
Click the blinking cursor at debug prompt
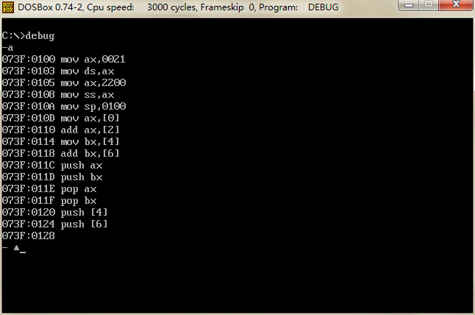pyautogui.click(x=23, y=251)
